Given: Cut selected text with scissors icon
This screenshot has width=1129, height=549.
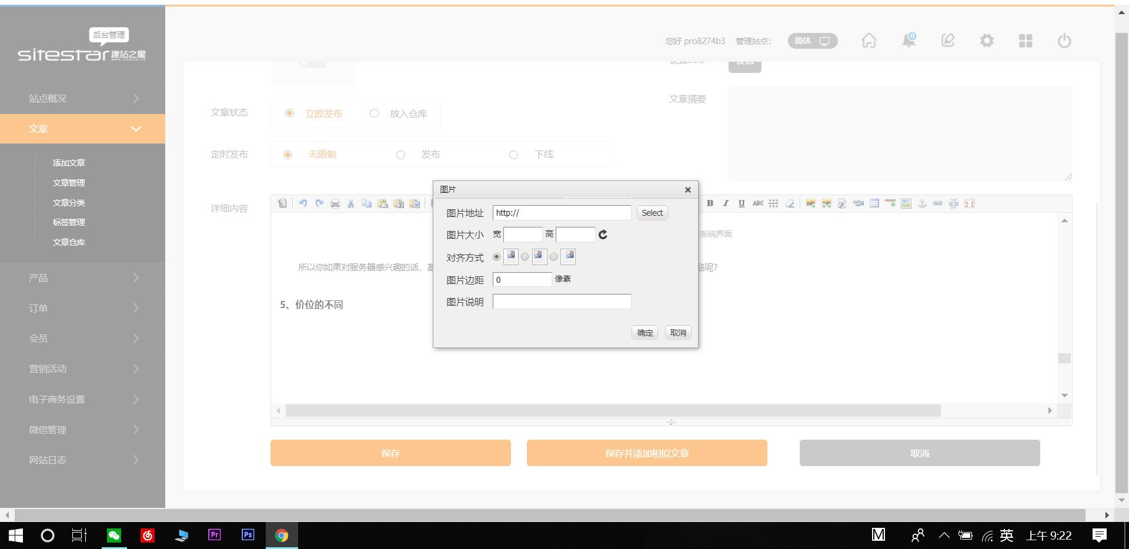Looking at the screenshot, I should 350,203.
